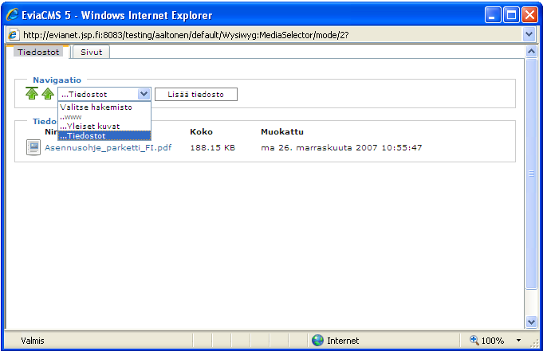Maximize the EviaCMS 5 window
The image size is (543, 351).
(511, 15)
